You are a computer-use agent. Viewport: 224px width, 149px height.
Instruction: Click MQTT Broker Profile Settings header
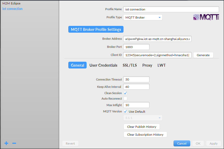[96, 29]
